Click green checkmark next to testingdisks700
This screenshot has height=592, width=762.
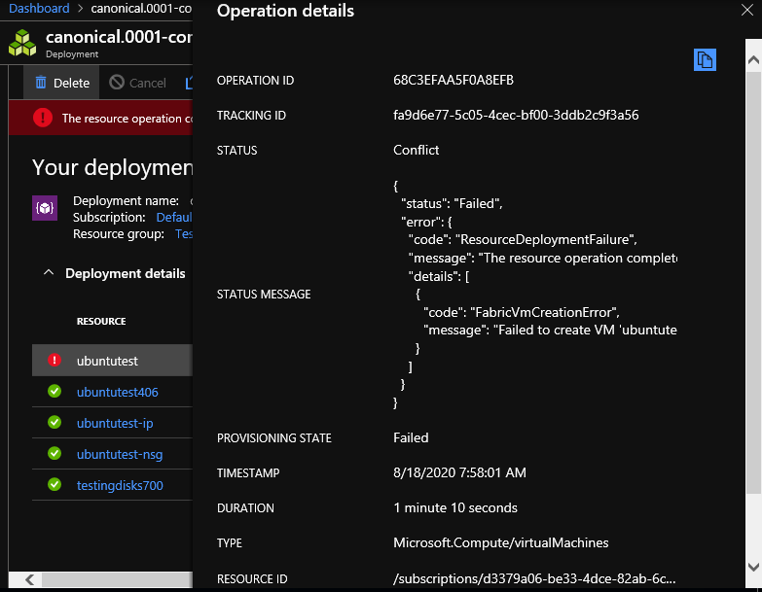[x=54, y=484]
